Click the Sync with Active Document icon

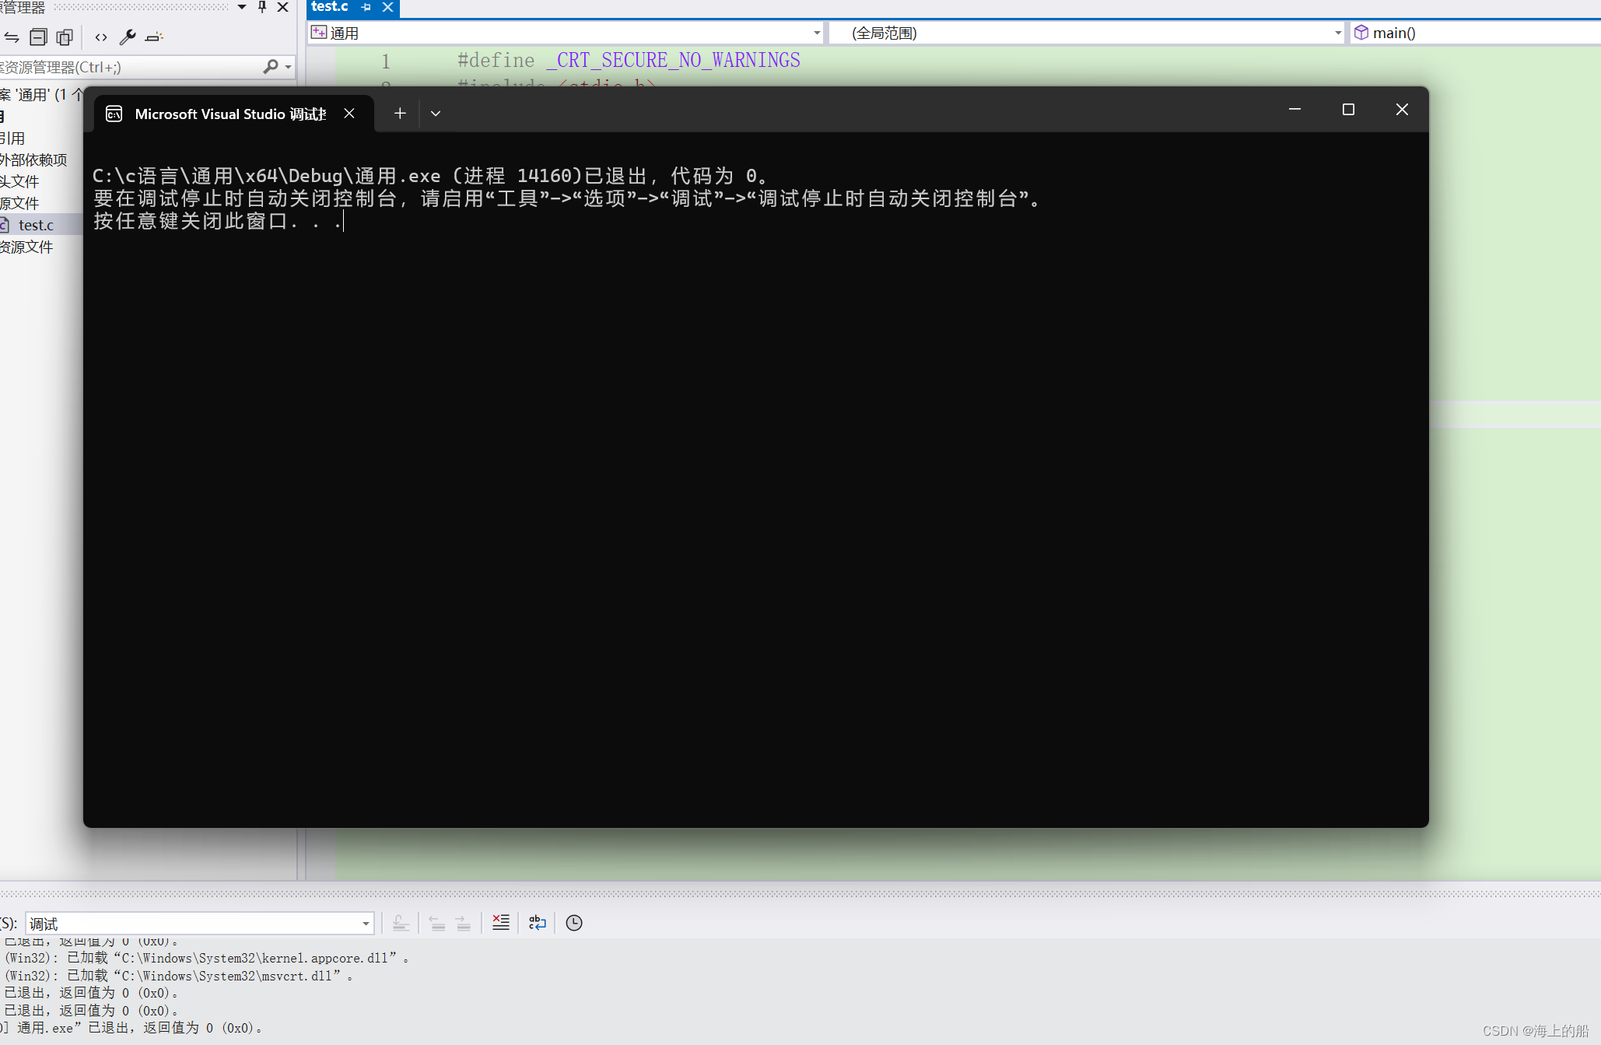(12, 37)
